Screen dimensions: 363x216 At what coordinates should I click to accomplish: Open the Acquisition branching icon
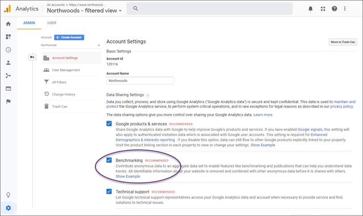[x=9, y=76]
